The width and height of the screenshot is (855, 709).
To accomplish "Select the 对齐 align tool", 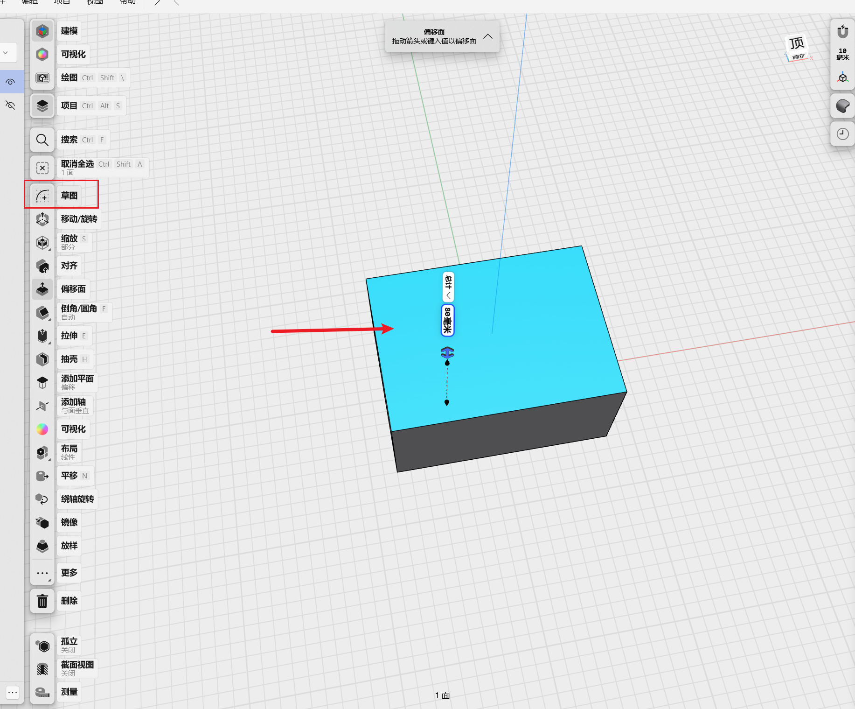I will [x=42, y=266].
